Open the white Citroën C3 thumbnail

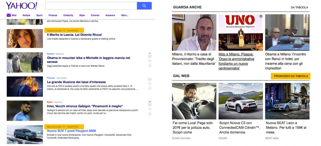(240, 101)
